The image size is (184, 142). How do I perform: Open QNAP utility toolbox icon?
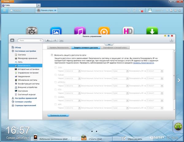(x=84, y=137)
